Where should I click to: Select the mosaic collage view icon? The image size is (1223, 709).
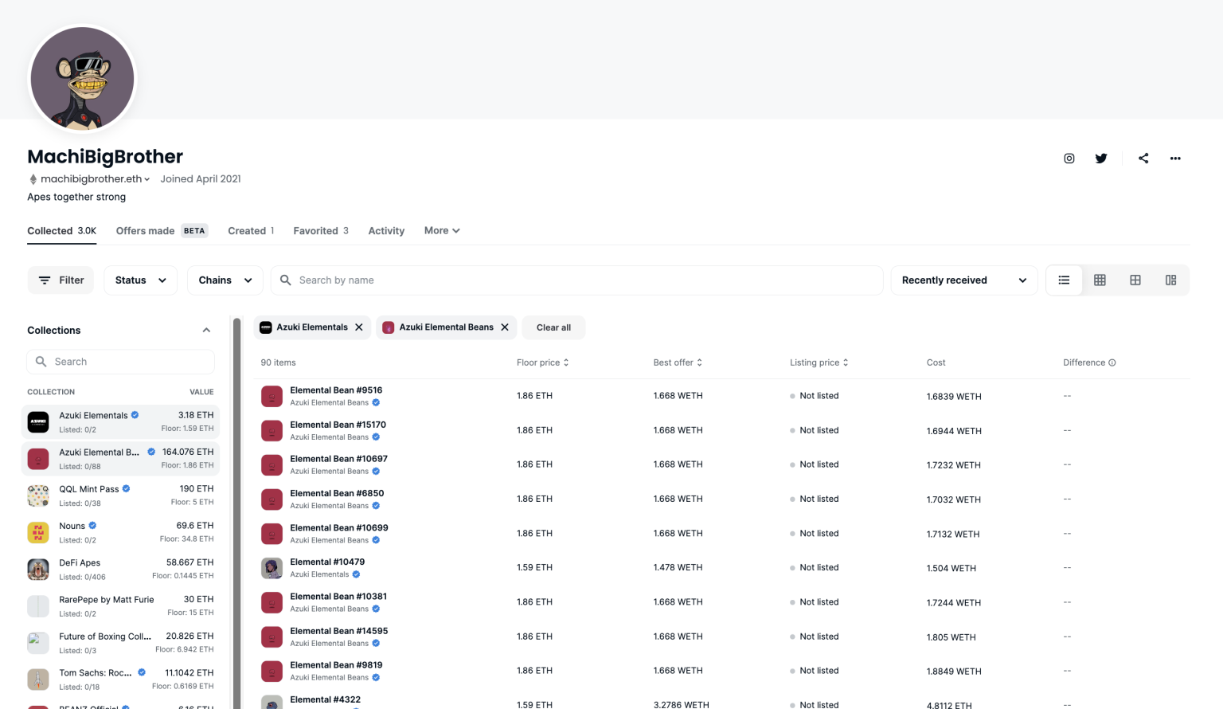click(x=1170, y=280)
